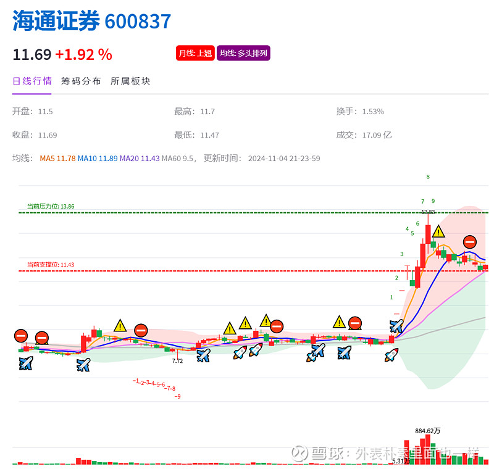The width and height of the screenshot is (494, 469).
Task: Open the 日线行情 tab
Action: coord(32,81)
